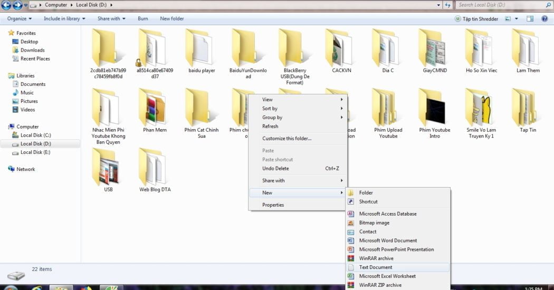This screenshot has height=290, width=554.
Task: Create a new Microsoft Word Document
Action: pos(398,240)
